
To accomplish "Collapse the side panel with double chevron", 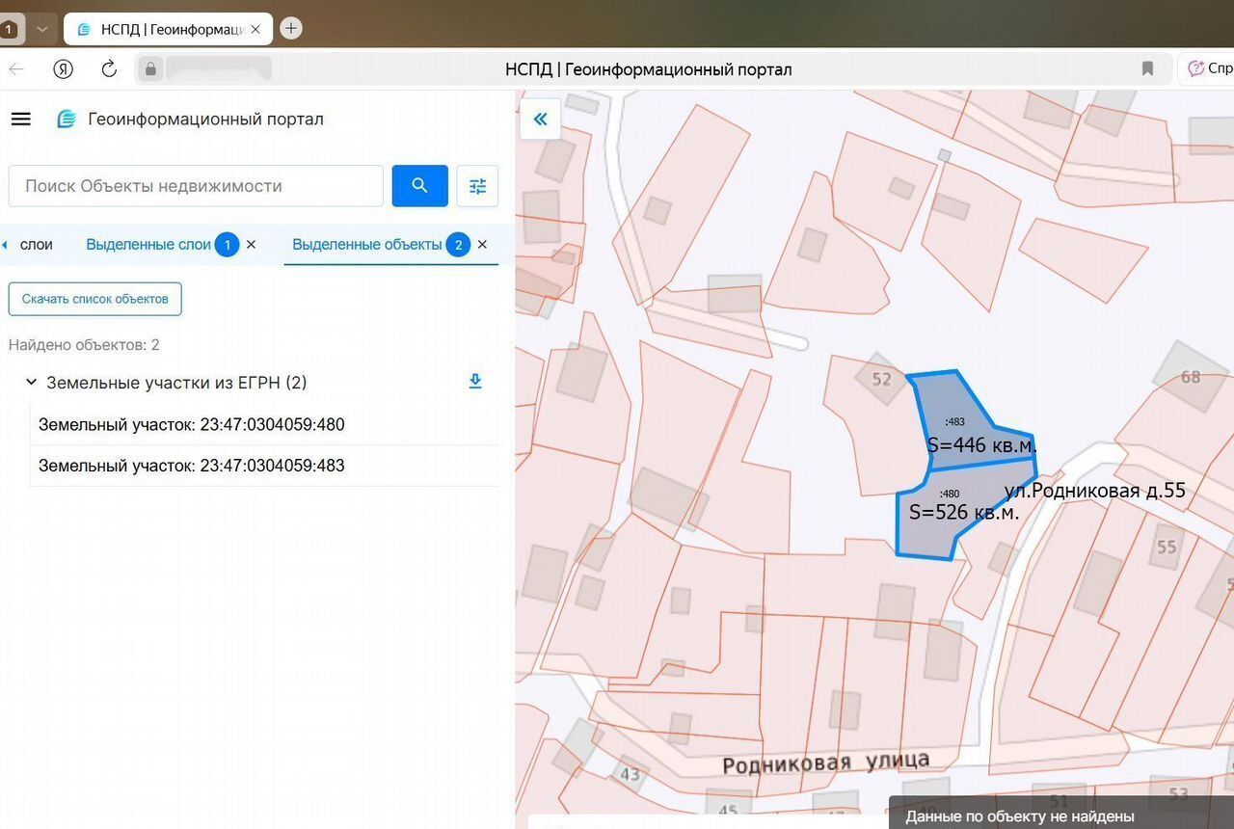I will 540,120.
